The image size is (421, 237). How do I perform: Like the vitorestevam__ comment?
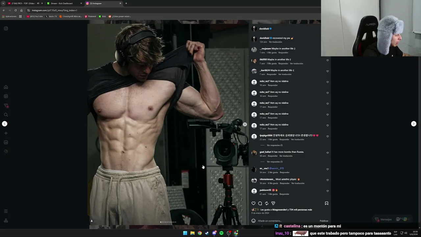pyautogui.click(x=328, y=180)
